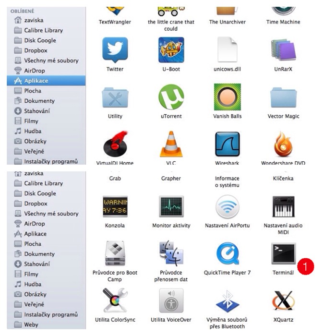Open Průvodce pro Boot Camp

115,253
